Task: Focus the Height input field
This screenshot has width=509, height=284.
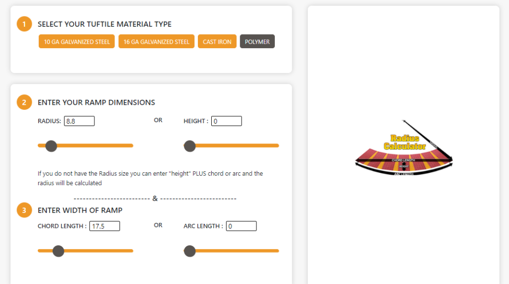Action: point(226,121)
